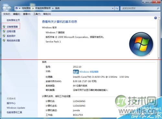
Task: Open 高级系统设置 link
Action: [x=13, y=41]
